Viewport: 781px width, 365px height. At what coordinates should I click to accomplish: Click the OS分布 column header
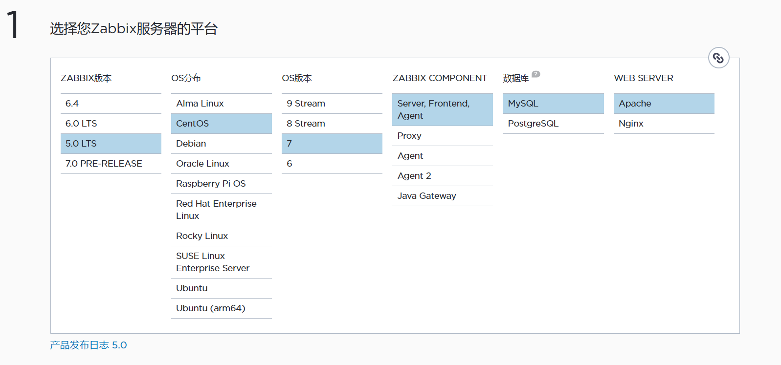pos(186,78)
